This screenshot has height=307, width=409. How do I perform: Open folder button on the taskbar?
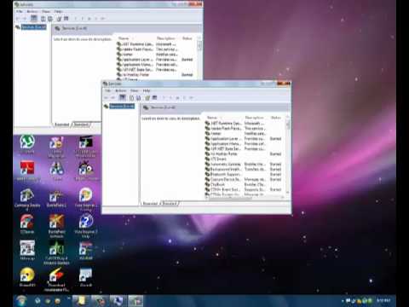pyautogui.click(x=80, y=301)
